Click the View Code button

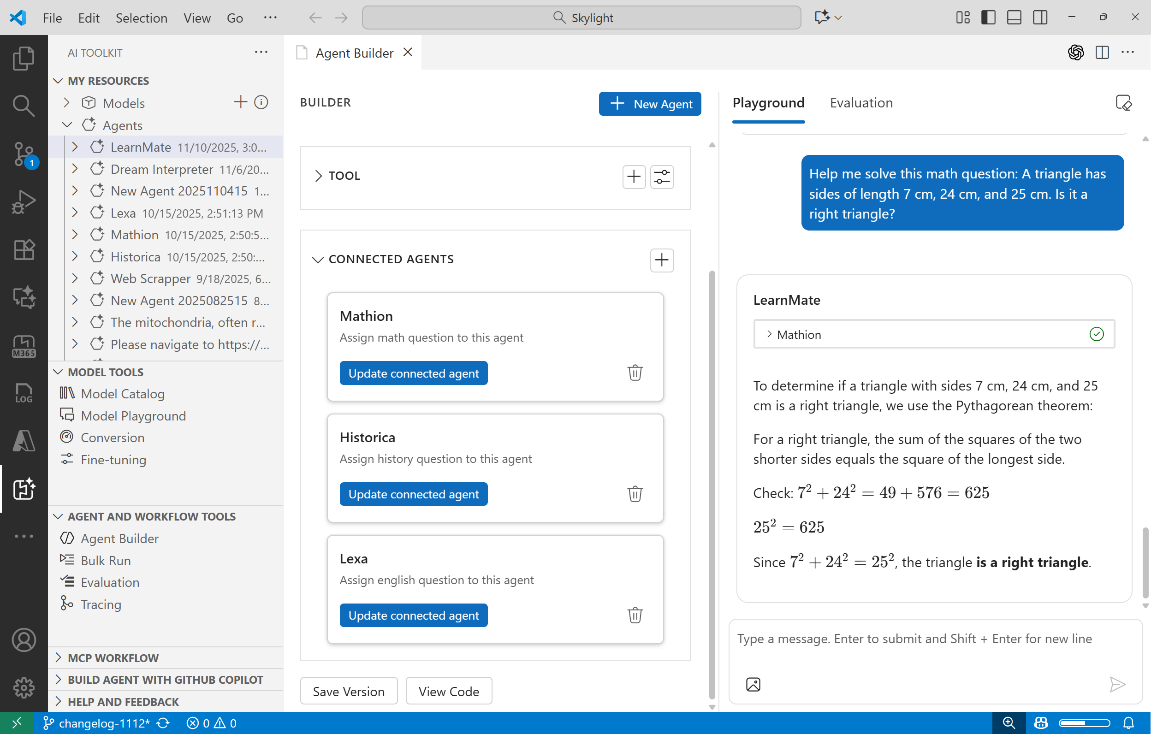448,691
